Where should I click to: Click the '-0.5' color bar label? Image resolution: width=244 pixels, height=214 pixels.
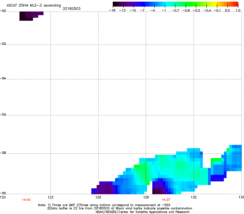(197, 11)
